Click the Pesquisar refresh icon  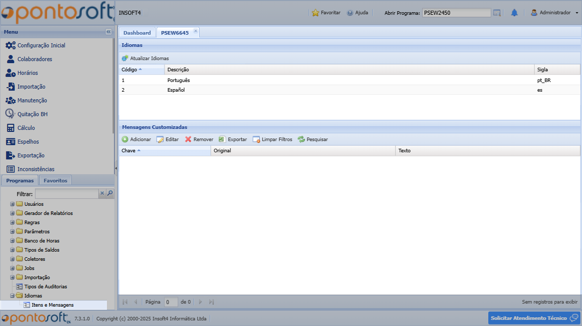301,140
